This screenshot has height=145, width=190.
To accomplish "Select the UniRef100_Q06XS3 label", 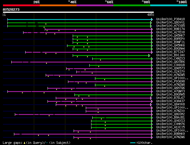I will tap(170, 121).
